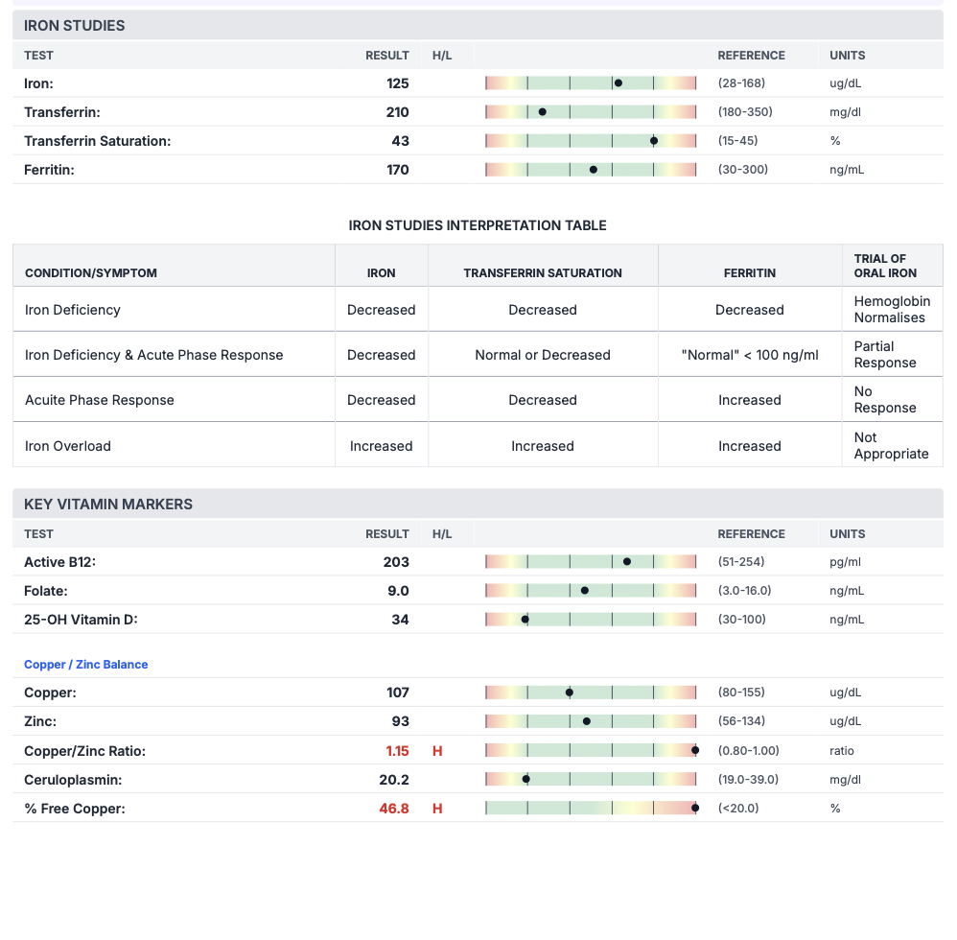Click the Zinc result 93
The height and width of the screenshot is (940, 957).
pos(401,721)
